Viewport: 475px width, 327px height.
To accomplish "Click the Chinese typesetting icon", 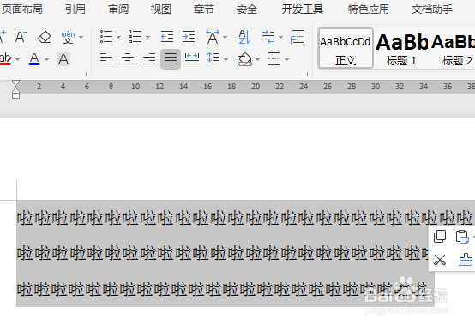I will click(x=213, y=37).
